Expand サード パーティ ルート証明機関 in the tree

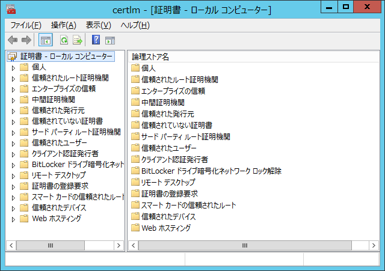[13, 133]
